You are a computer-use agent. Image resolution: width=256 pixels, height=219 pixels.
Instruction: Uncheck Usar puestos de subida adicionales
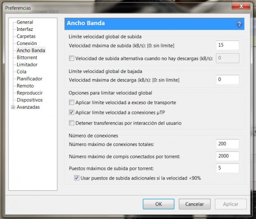[77, 178]
